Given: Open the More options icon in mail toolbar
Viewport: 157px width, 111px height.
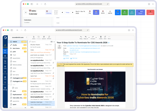Looking at the screenshot, I should (x=110, y=37).
